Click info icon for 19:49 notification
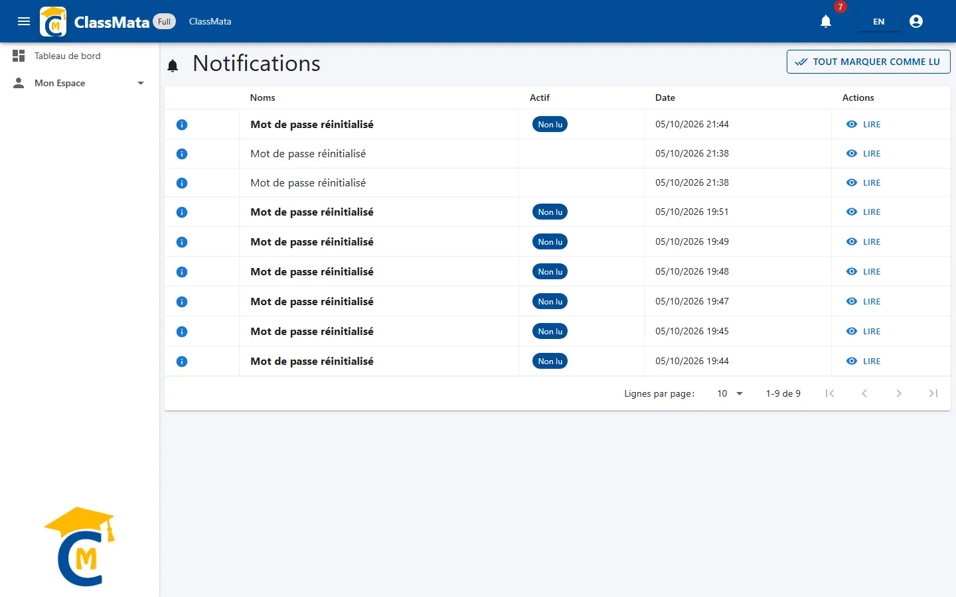 tap(182, 242)
